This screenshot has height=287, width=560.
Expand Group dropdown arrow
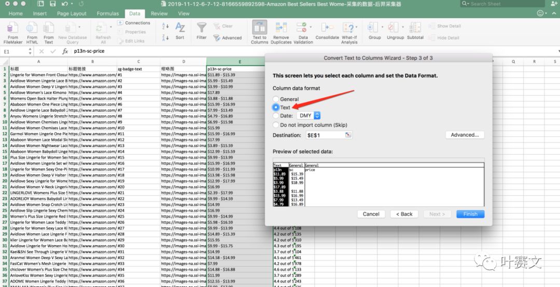tap(382, 27)
